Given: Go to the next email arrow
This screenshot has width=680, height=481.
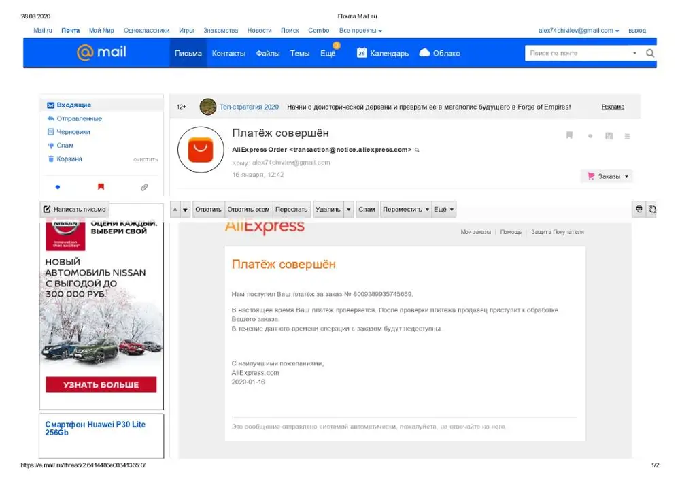Looking at the screenshot, I should pyautogui.click(x=185, y=210).
